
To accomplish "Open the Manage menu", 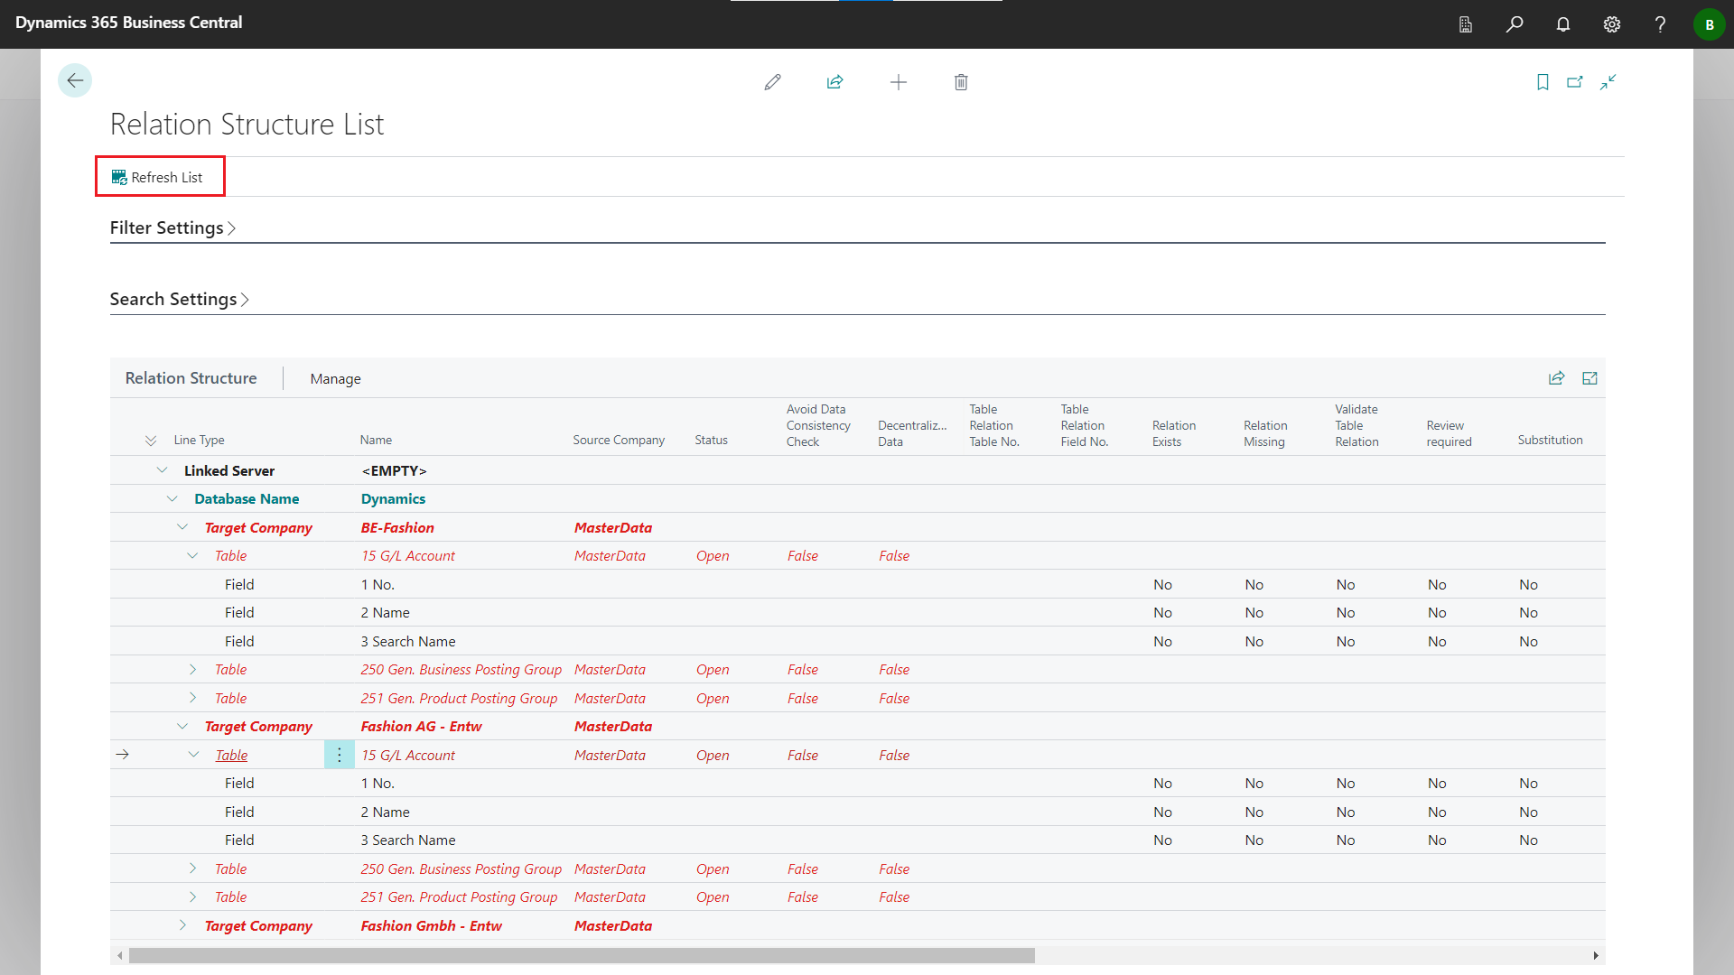I will [x=335, y=378].
